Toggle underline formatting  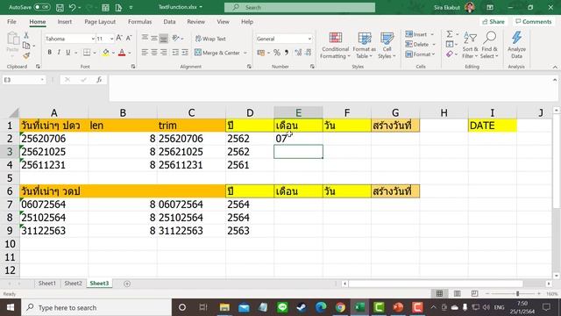click(x=68, y=53)
